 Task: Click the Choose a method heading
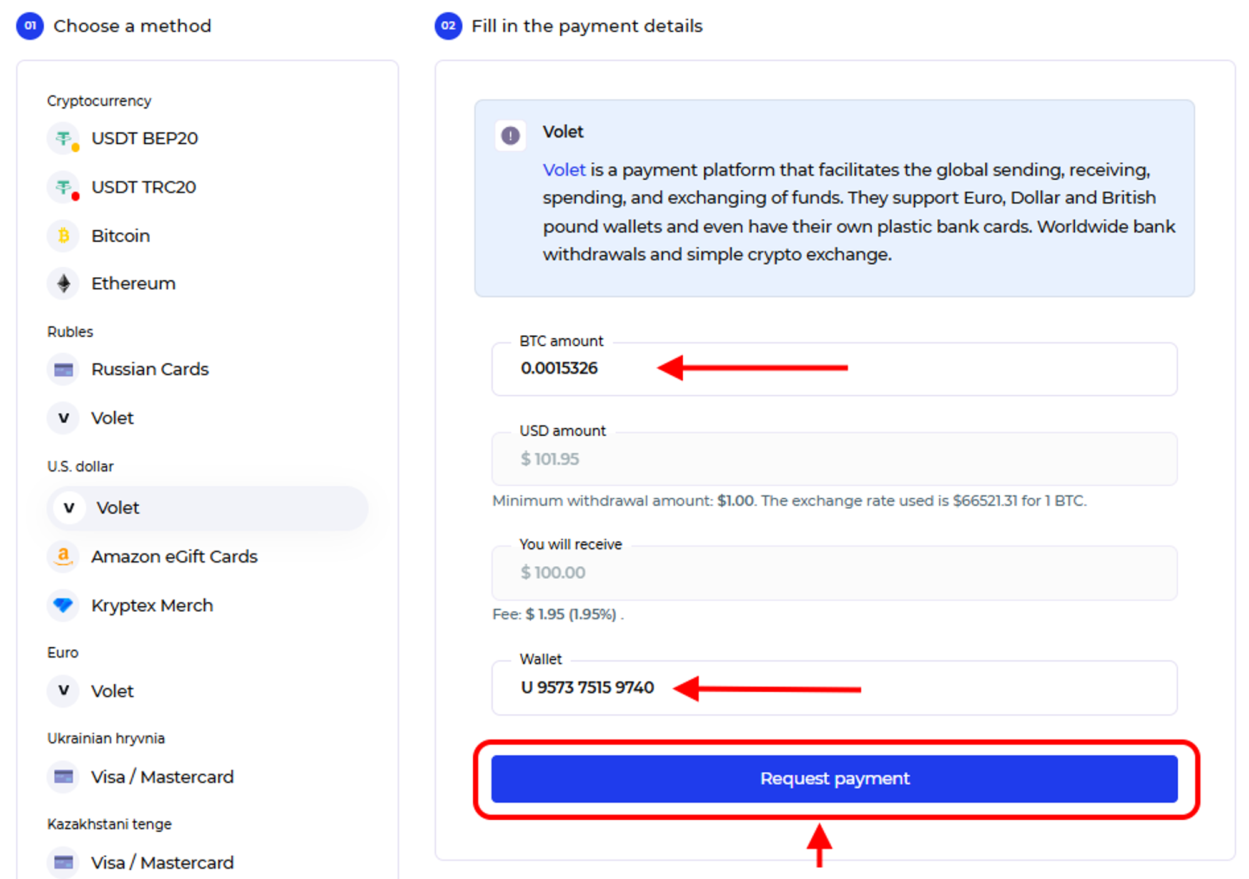132,26
